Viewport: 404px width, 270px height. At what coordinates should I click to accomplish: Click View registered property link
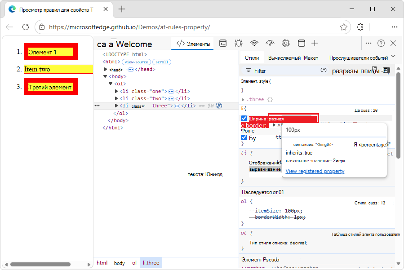[x=315, y=171]
